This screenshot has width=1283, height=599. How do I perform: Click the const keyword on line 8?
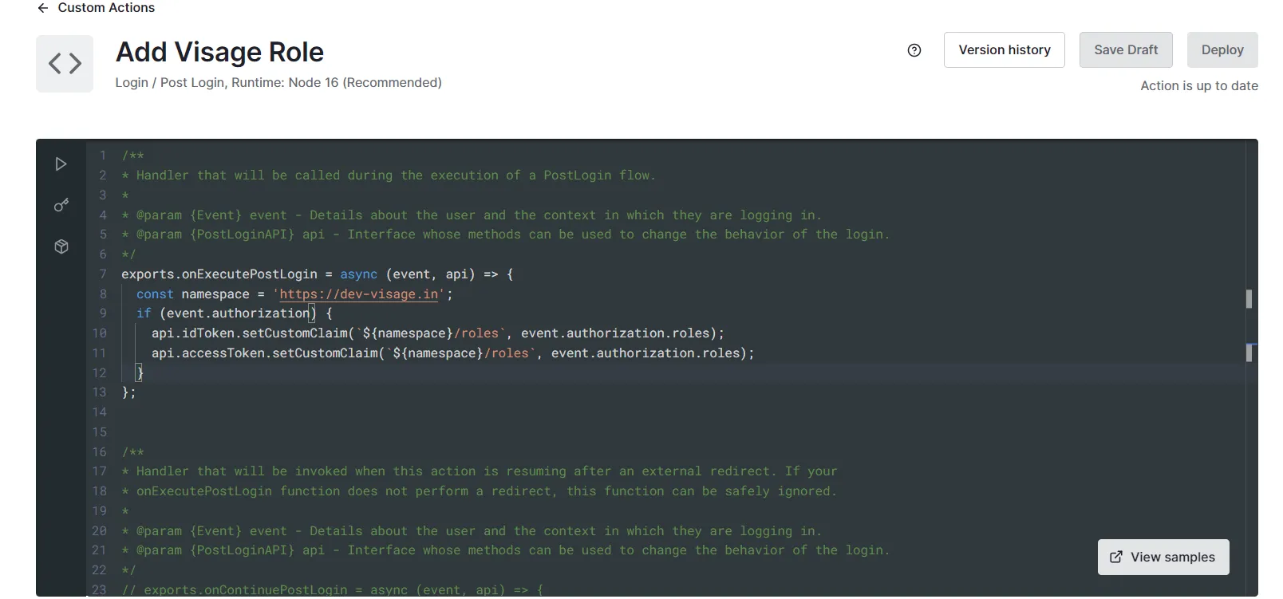click(x=155, y=294)
